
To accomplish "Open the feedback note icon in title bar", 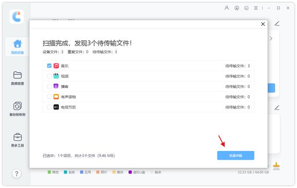I will [246, 8].
